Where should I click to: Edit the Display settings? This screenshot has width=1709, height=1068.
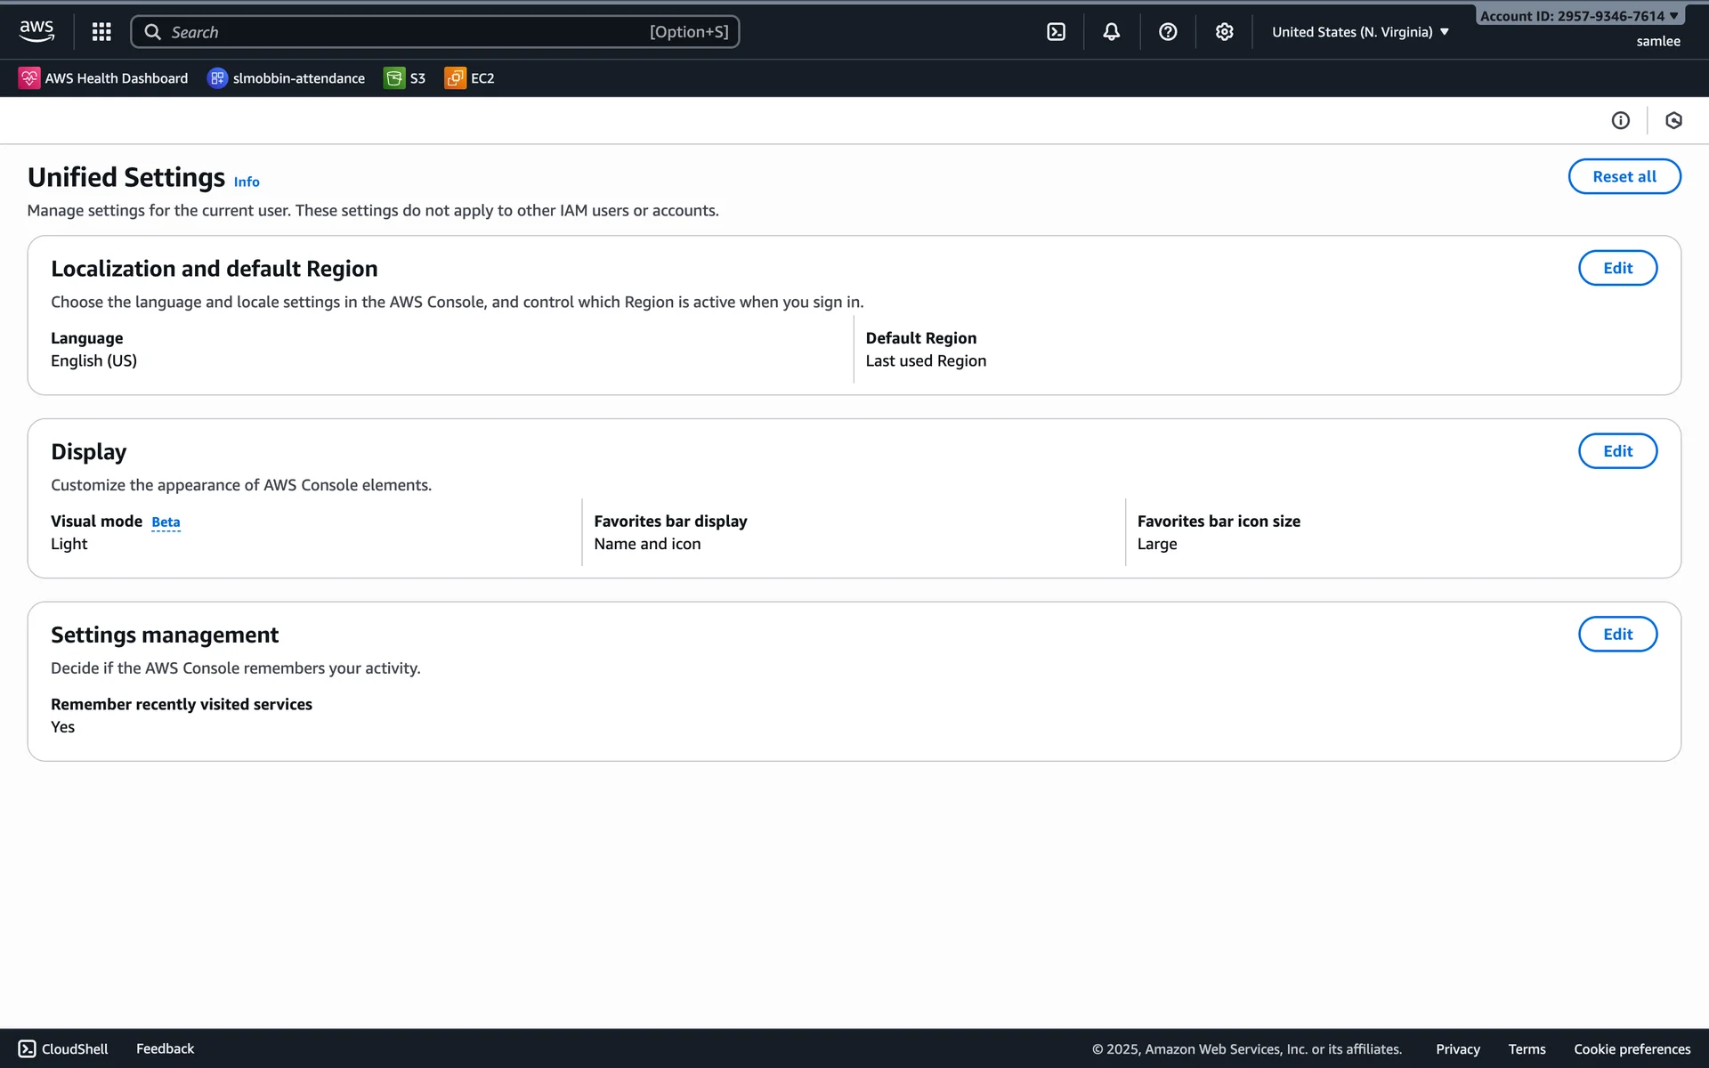click(1616, 451)
